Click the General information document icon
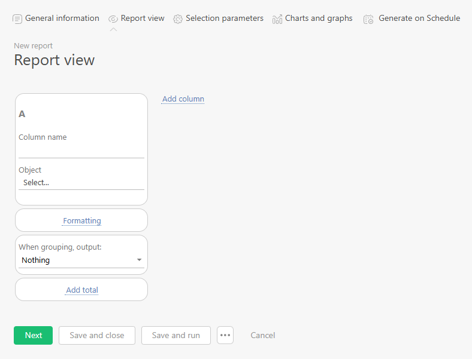Viewport: 472px width, 359px height. click(17, 19)
